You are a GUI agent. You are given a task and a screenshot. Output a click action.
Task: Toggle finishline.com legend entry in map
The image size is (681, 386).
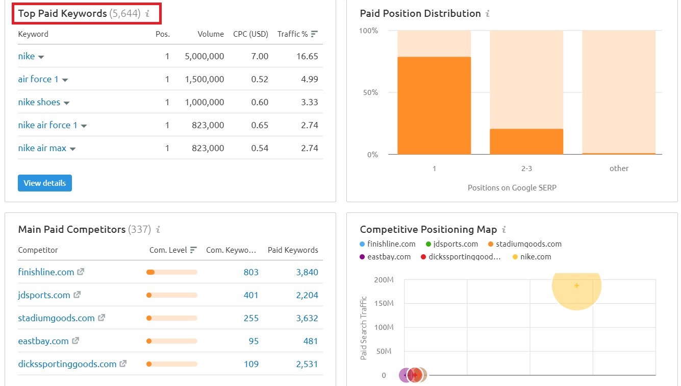coord(388,244)
